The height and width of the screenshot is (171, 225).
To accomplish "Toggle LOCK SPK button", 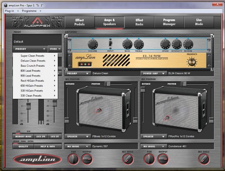I will (x=41, y=137).
